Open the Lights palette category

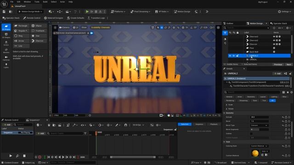click(x=6, y=66)
